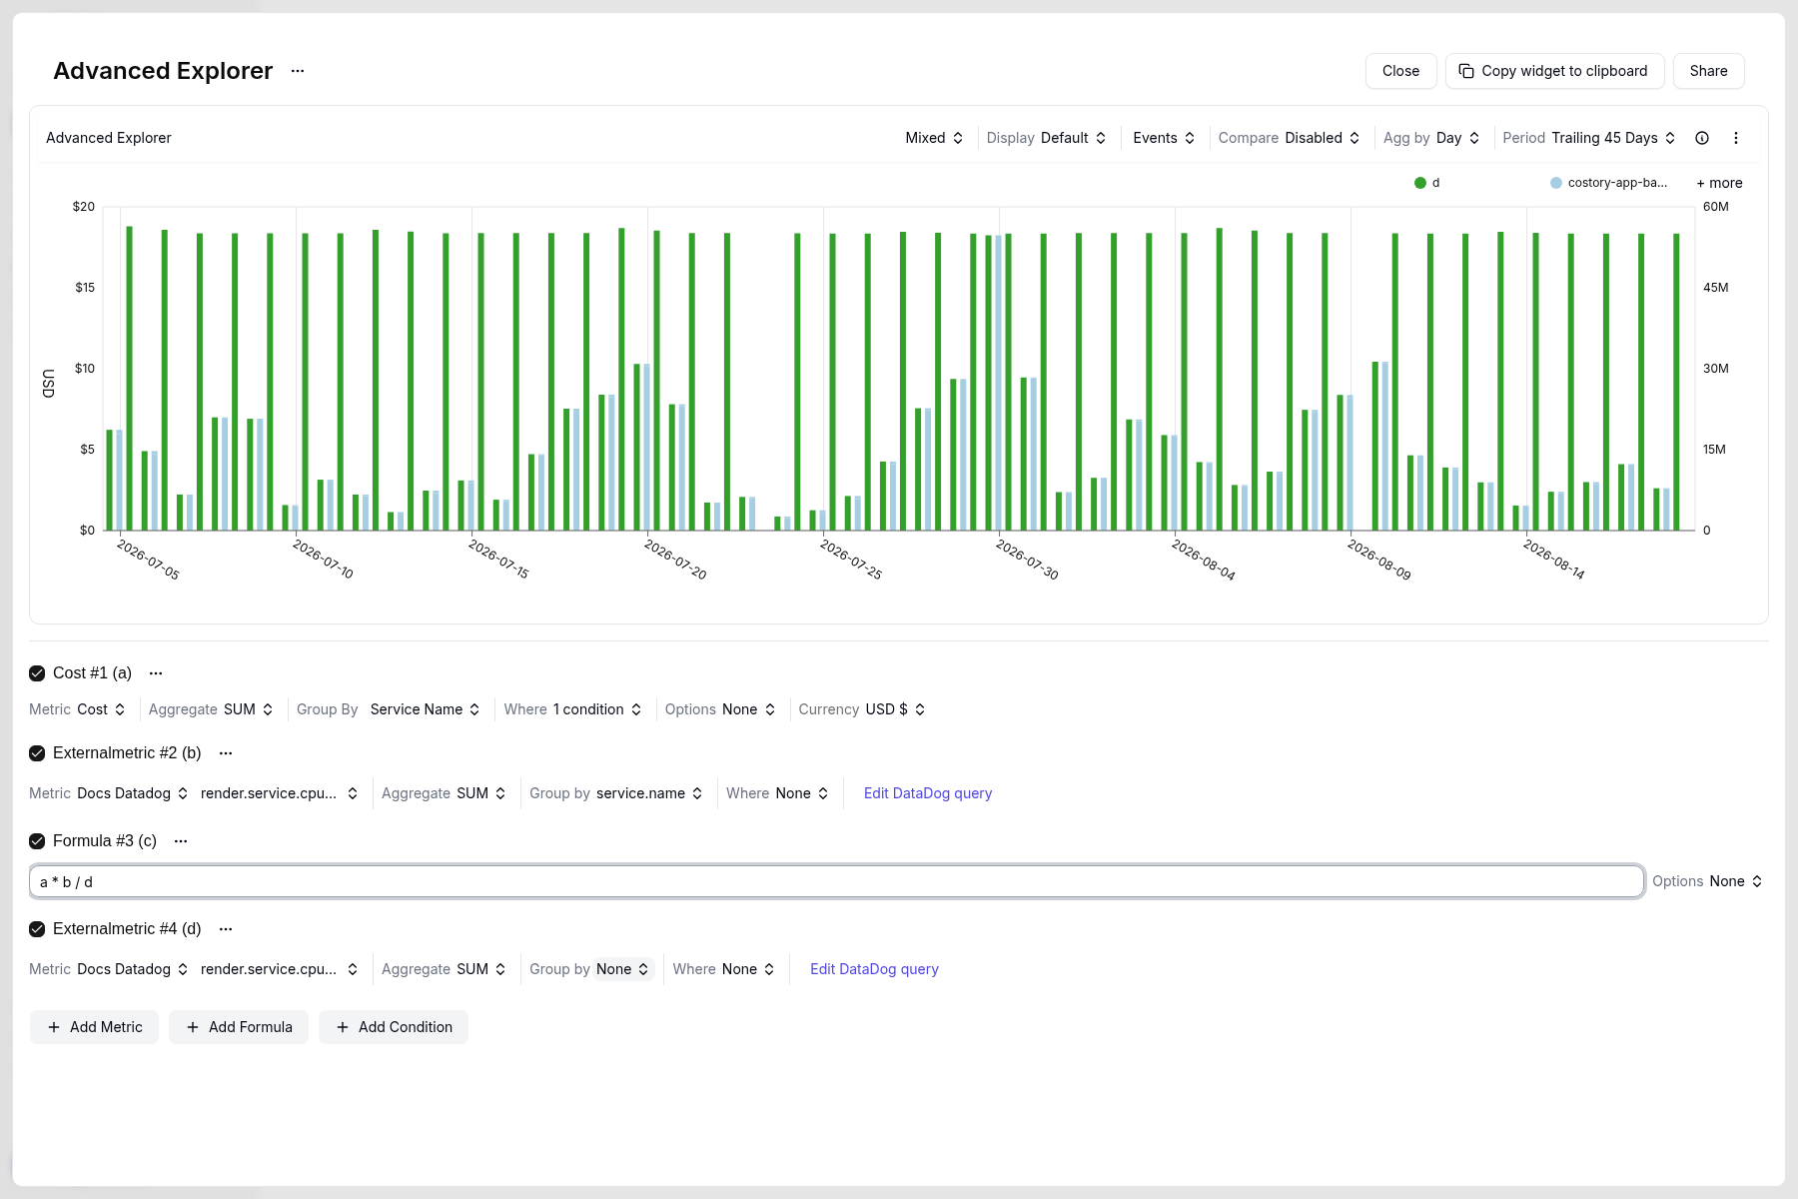The image size is (1798, 1199).
Task: Open Docs Datadog source dropdown in Externalmetric #2
Action: (133, 793)
